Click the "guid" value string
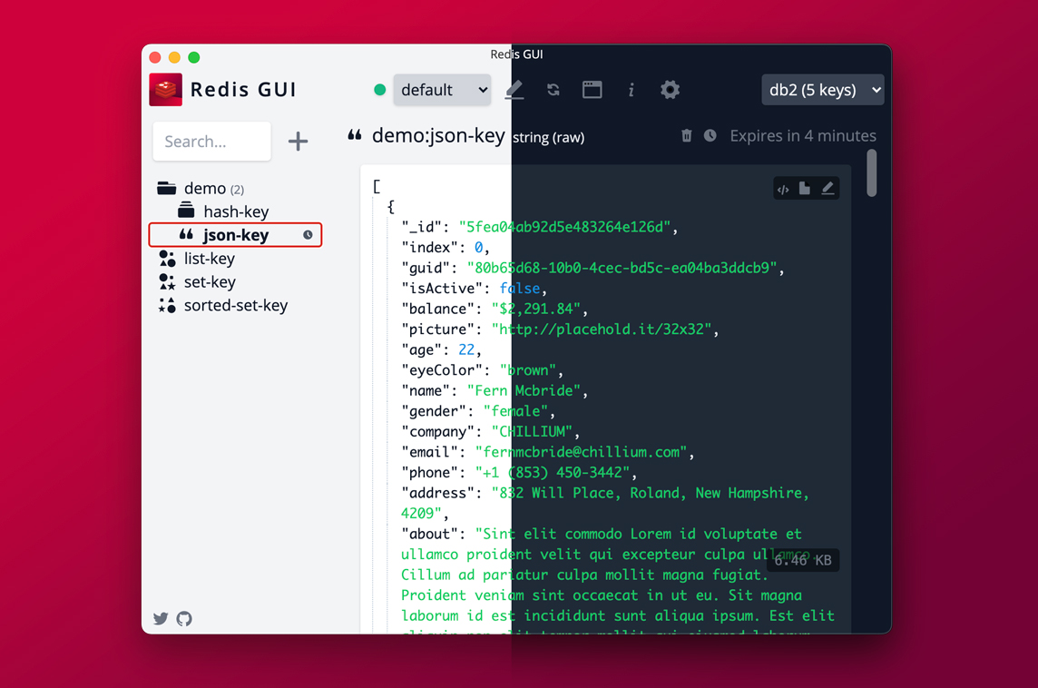Viewport: 1038px width, 688px height. click(x=622, y=268)
